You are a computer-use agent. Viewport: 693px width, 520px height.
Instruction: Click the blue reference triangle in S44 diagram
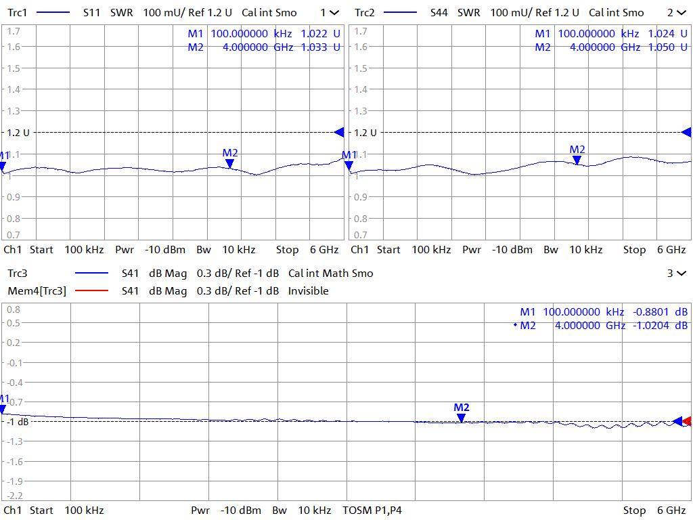click(x=686, y=133)
